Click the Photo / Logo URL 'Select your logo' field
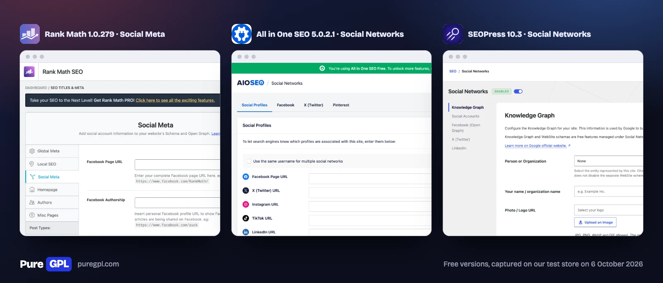Screen dimensions: 663x283 click(608, 210)
